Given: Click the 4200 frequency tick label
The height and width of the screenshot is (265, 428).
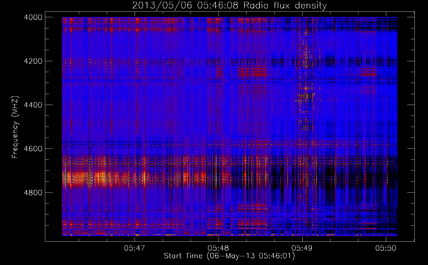Looking at the screenshot, I should pos(33,61).
